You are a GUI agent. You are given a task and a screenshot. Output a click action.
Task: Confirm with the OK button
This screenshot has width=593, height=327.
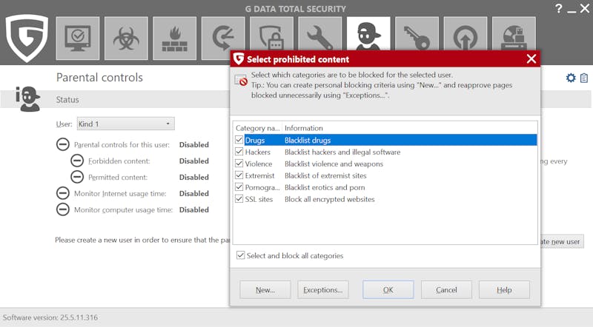[x=388, y=289]
